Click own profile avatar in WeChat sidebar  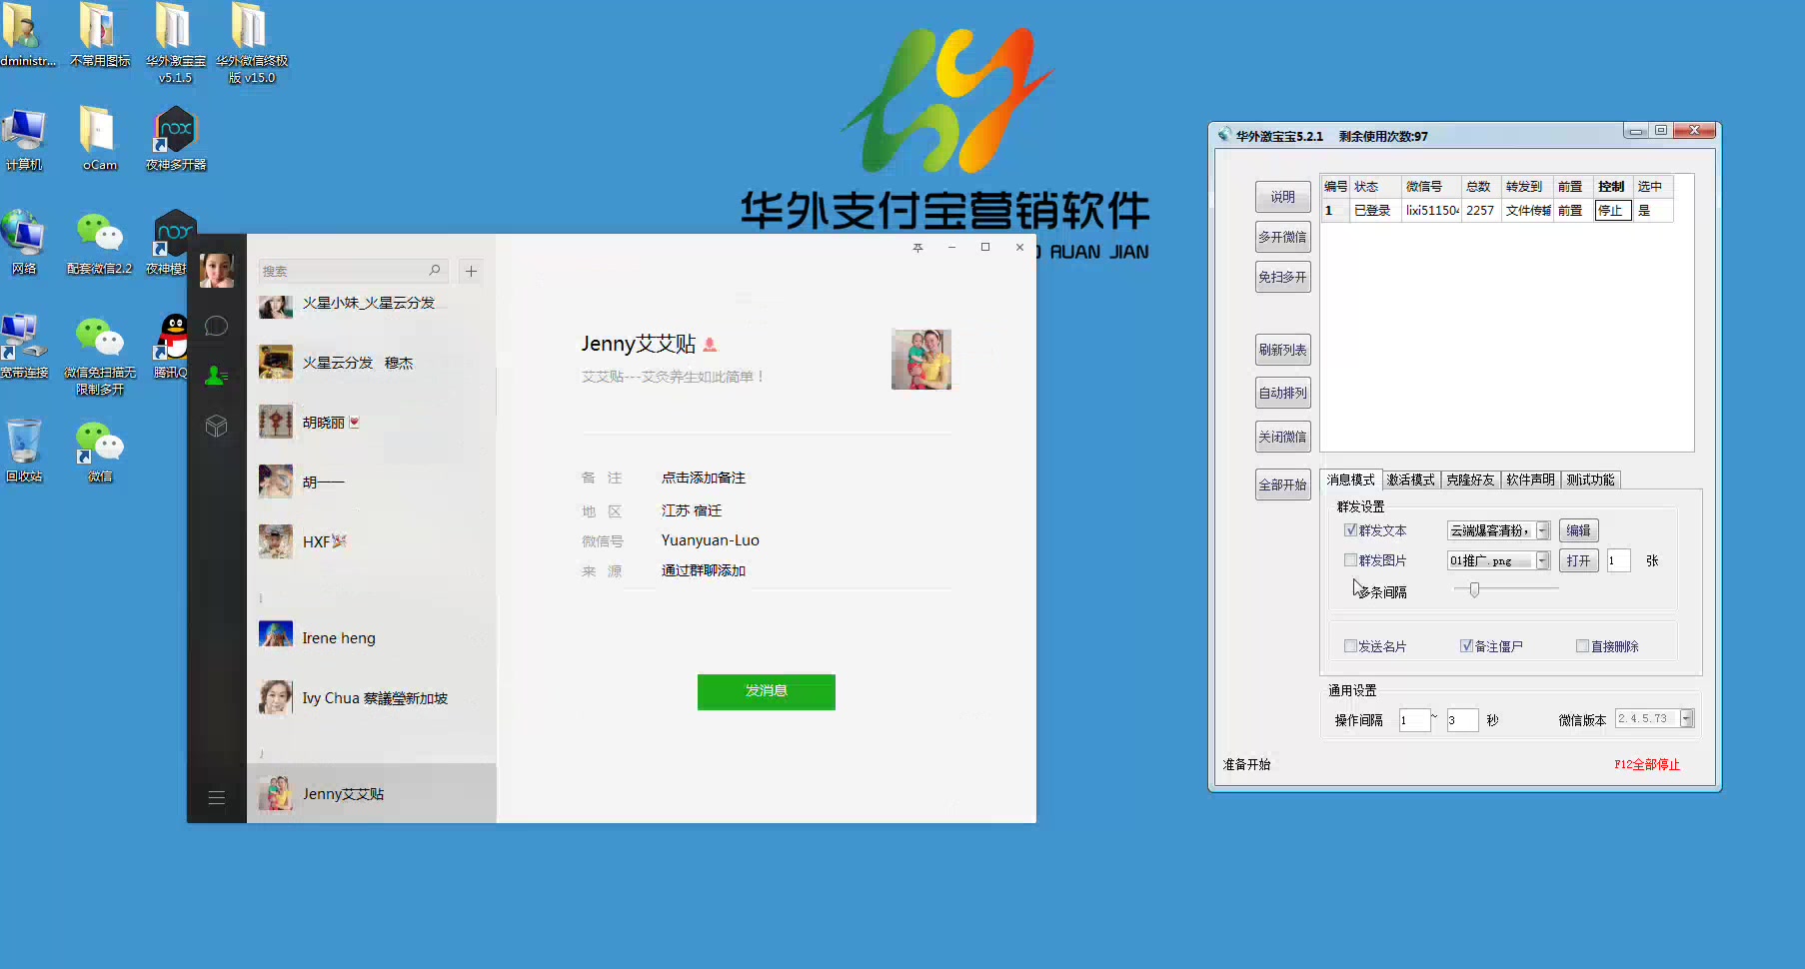click(217, 270)
